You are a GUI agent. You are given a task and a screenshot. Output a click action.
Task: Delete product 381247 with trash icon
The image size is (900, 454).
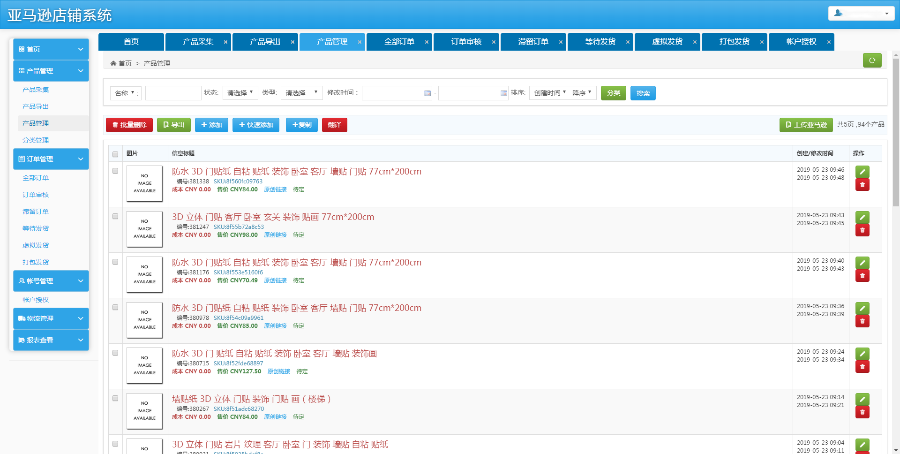pyautogui.click(x=862, y=230)
